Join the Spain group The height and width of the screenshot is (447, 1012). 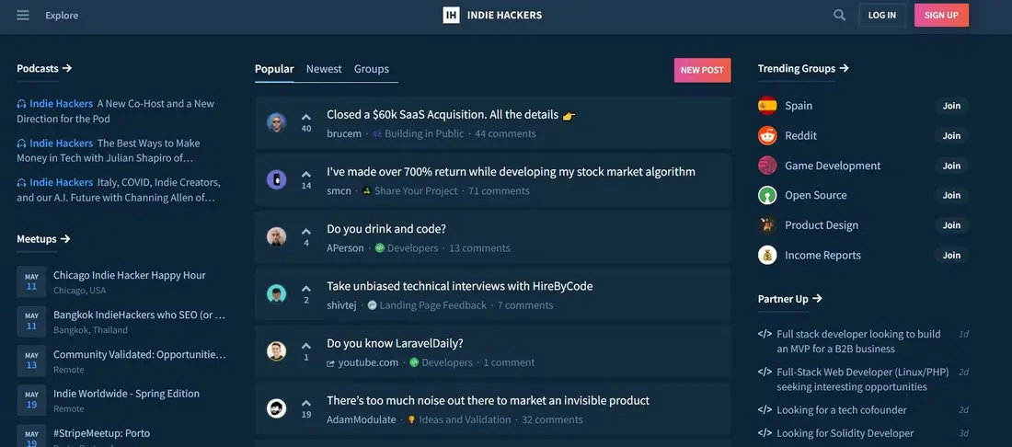click(x=951, y=106)
